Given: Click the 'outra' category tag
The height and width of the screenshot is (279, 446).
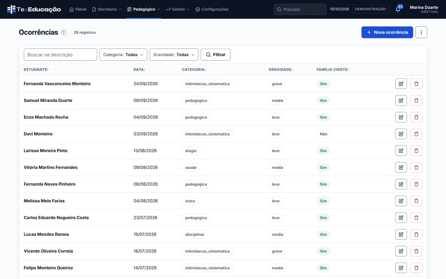Looking at the screenshot, I should point(190,201).
